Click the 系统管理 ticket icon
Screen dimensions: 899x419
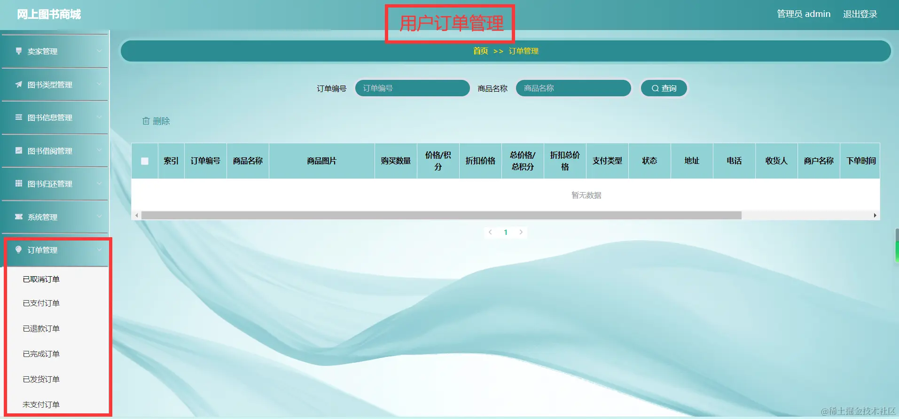pyautogui.click(x=19, y=217)
